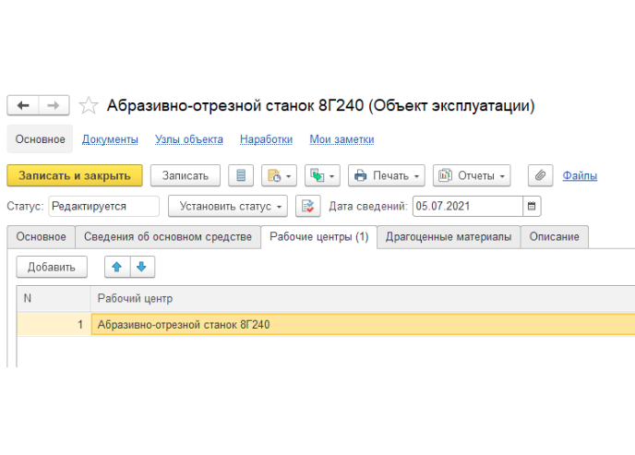Select the Рабочие центры (1) tab
This screenshot has width=635, height=455.
click(x=318, y=237)
